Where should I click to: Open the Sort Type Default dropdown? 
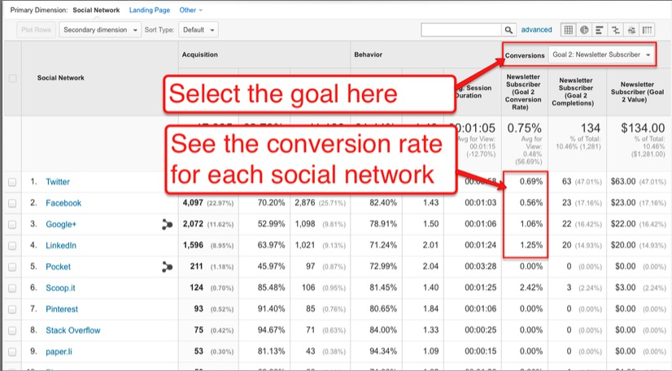pos(199,30)
